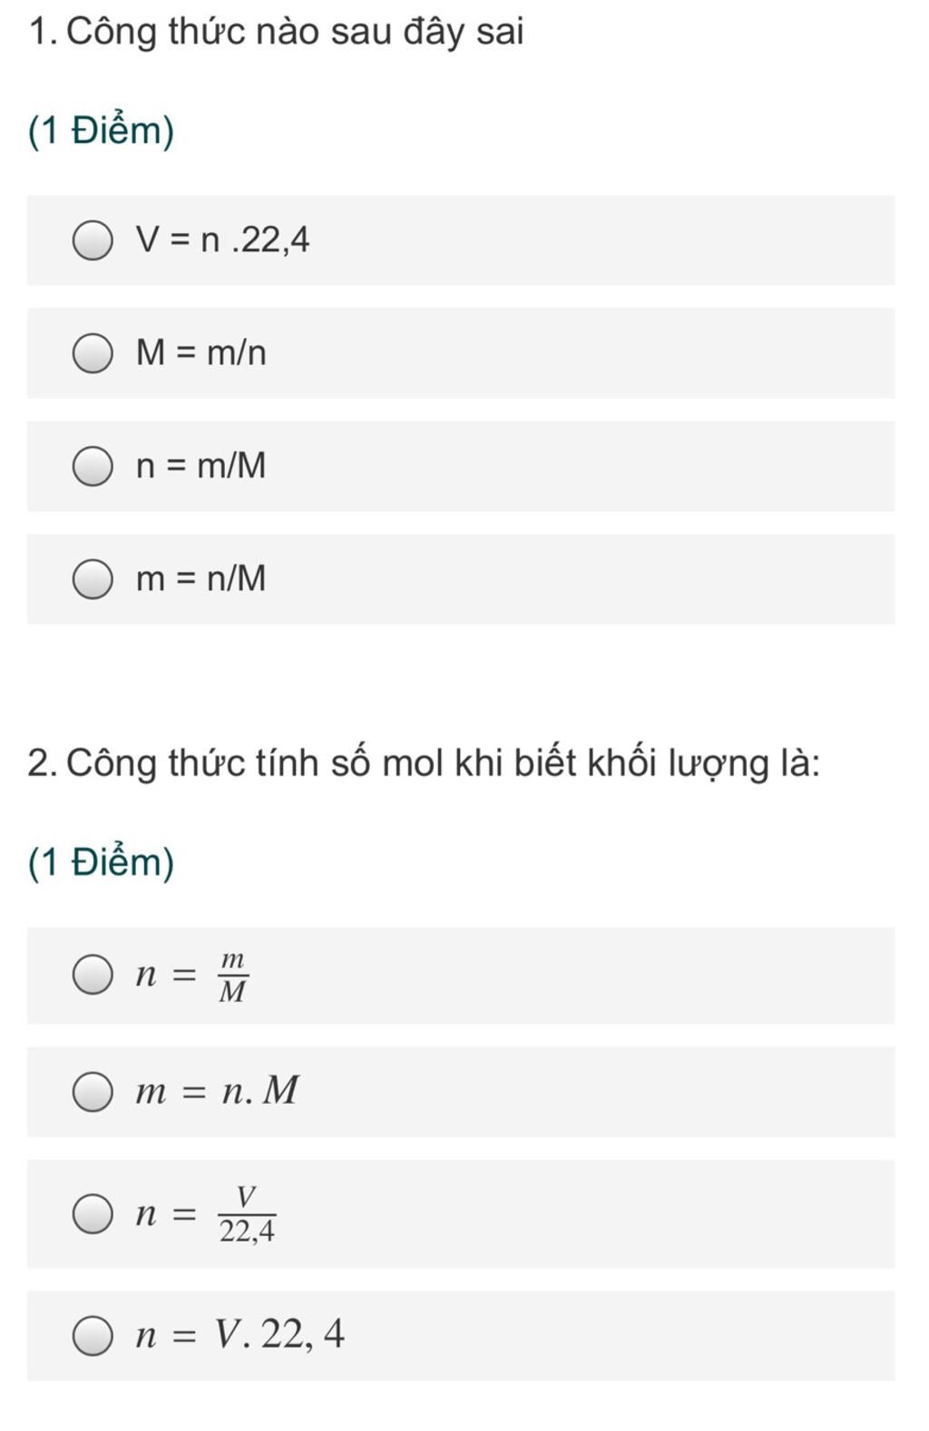Image resolution: width=929 pixels, height=1431 pixels.
Task: Click the question 2 heading about 'số mol'
Action: (x=424, y=764)
